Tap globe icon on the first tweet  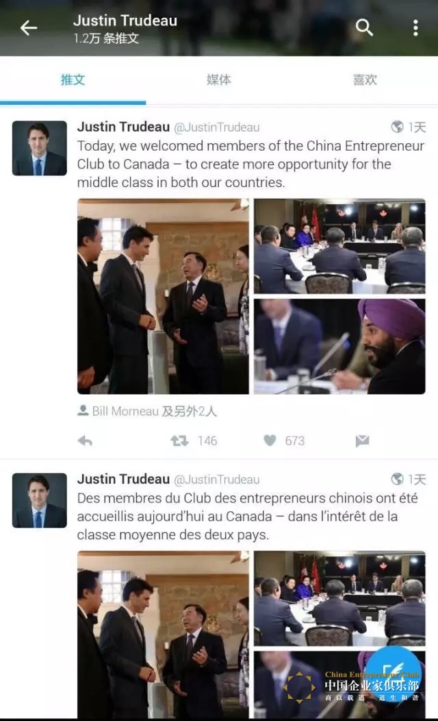[x=397, y=127]
